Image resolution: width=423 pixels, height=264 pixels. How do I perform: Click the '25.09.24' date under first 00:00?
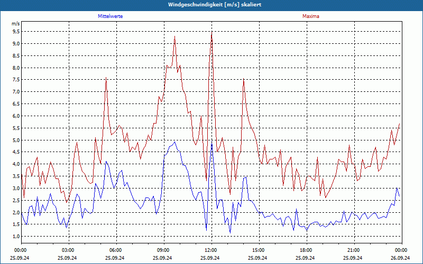click(20, 258)
